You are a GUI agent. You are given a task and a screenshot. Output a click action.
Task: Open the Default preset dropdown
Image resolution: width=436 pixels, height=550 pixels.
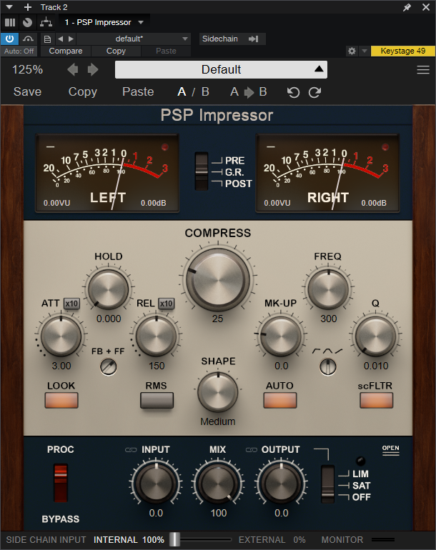221,69
